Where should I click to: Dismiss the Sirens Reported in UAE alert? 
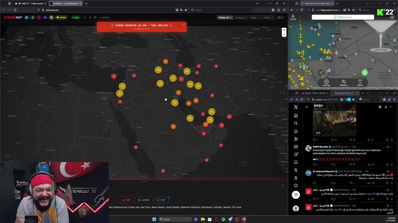coord(183,25)
